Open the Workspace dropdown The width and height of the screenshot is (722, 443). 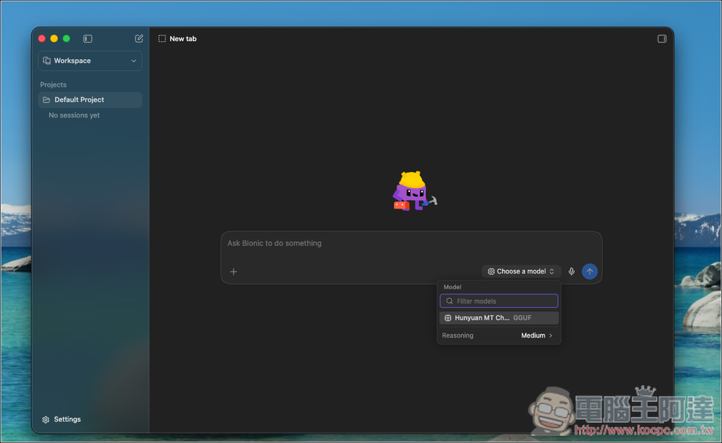click(x=90, y=61)
